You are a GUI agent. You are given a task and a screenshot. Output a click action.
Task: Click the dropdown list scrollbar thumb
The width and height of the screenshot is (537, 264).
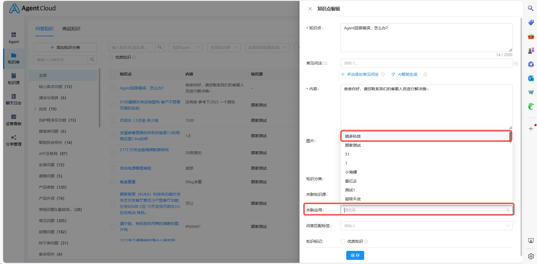click(x=510, y=137)
